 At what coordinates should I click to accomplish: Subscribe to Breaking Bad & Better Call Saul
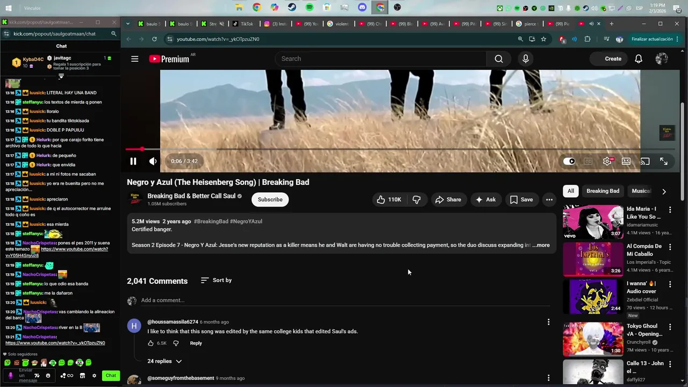coord(270,199)
